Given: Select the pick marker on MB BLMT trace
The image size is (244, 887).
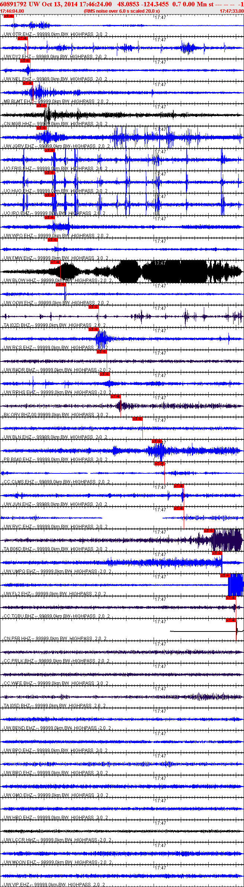Looking at the screenshot, I should point(28,83).
